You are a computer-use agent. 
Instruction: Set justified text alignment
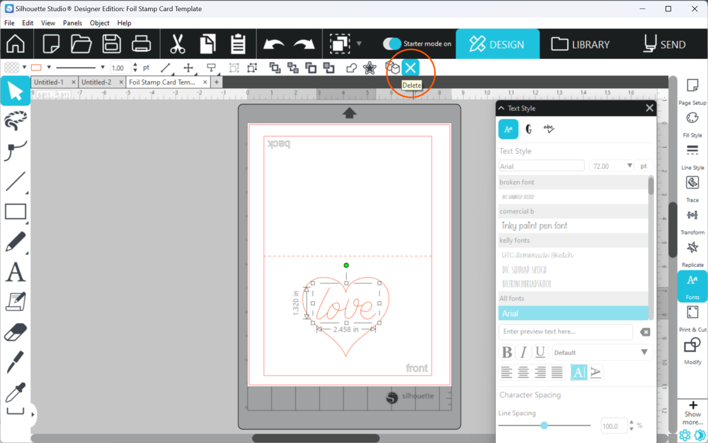point(558,372)
